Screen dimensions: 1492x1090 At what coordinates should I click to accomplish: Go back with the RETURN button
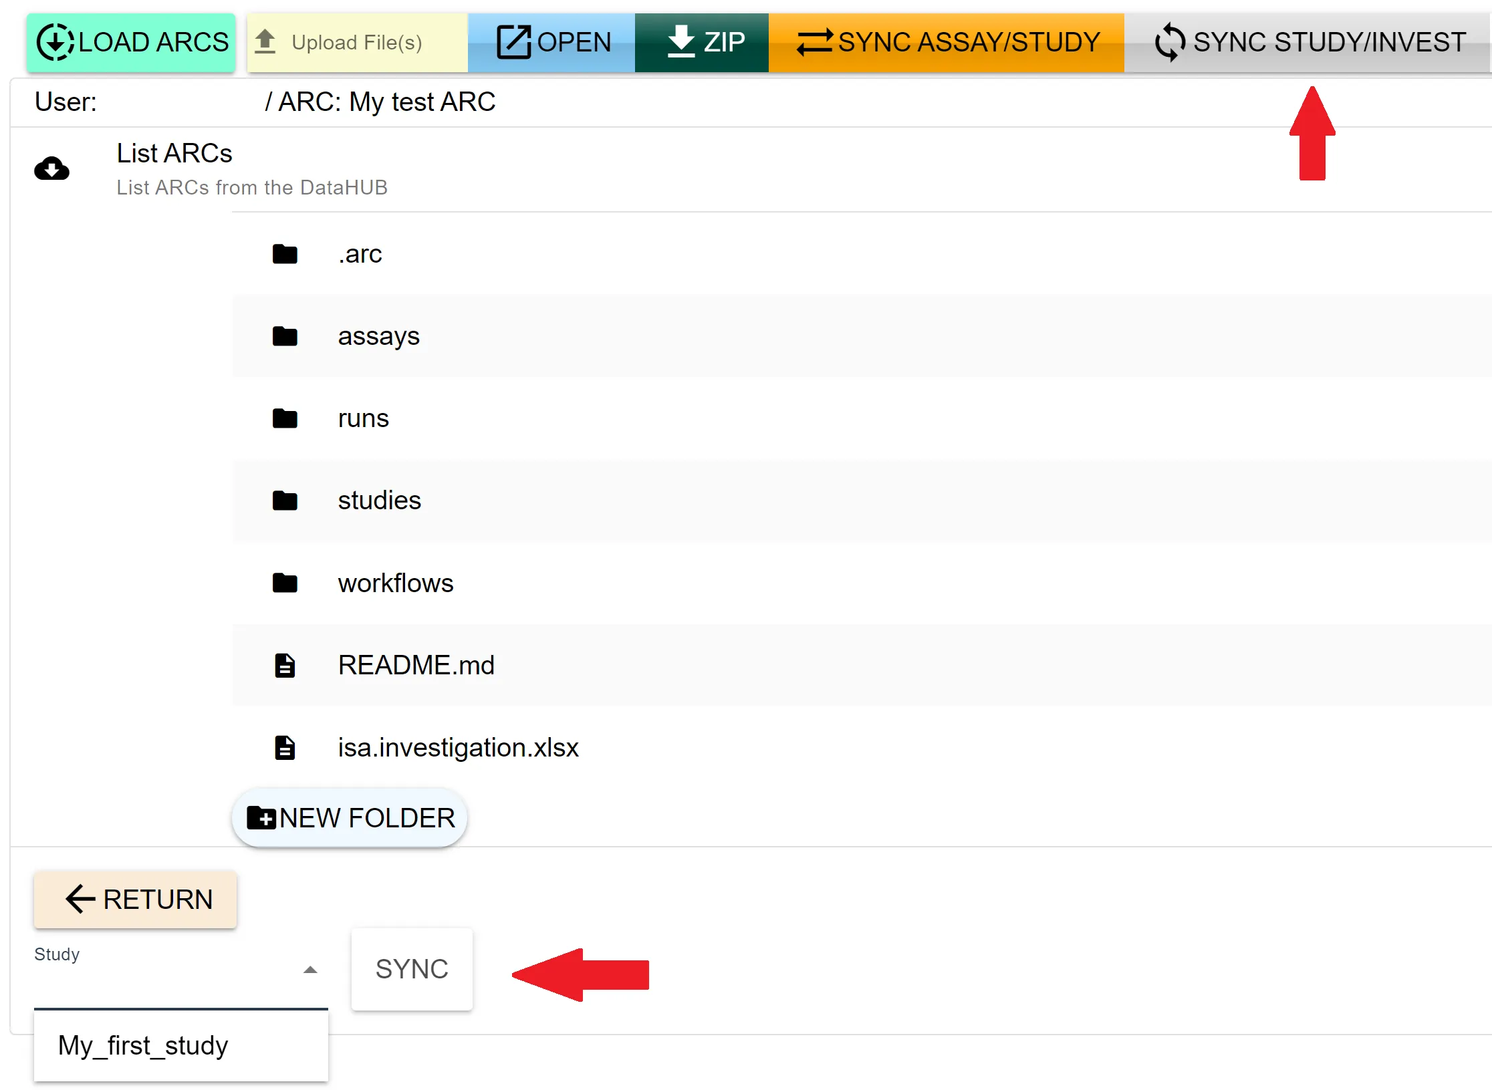point(136,900)
